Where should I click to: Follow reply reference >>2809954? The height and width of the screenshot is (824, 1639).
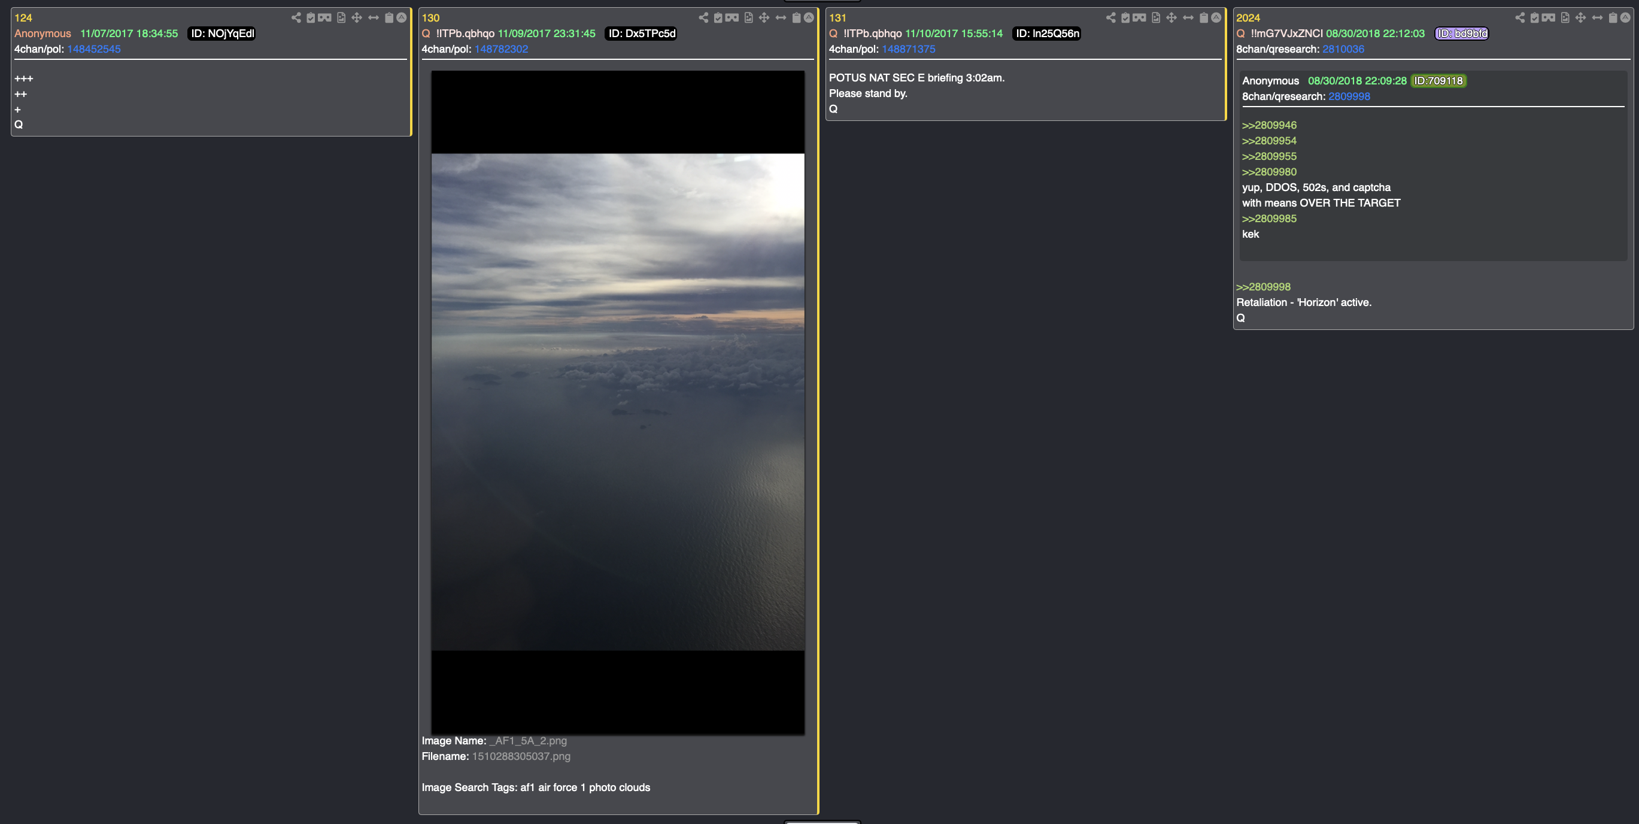[x=1268, y=141]
